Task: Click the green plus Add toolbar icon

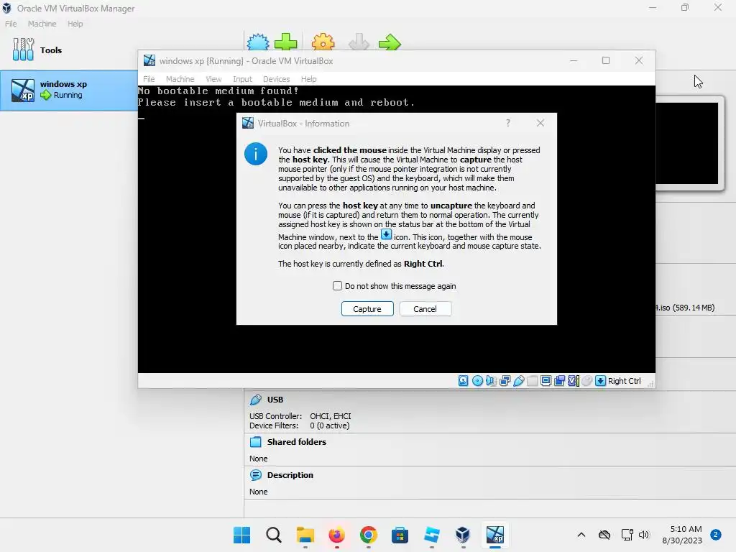Action: pyautogui.click(x=286, y=42)
